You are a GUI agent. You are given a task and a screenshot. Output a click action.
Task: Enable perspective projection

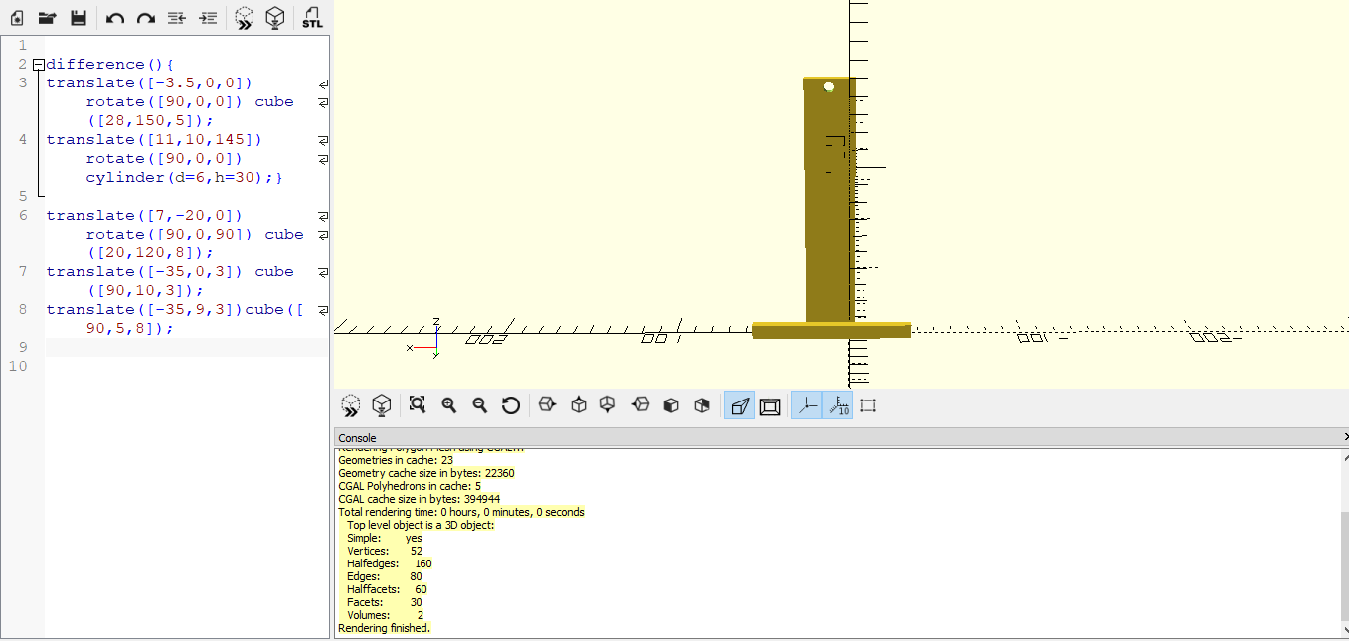[x=739, y=405]
